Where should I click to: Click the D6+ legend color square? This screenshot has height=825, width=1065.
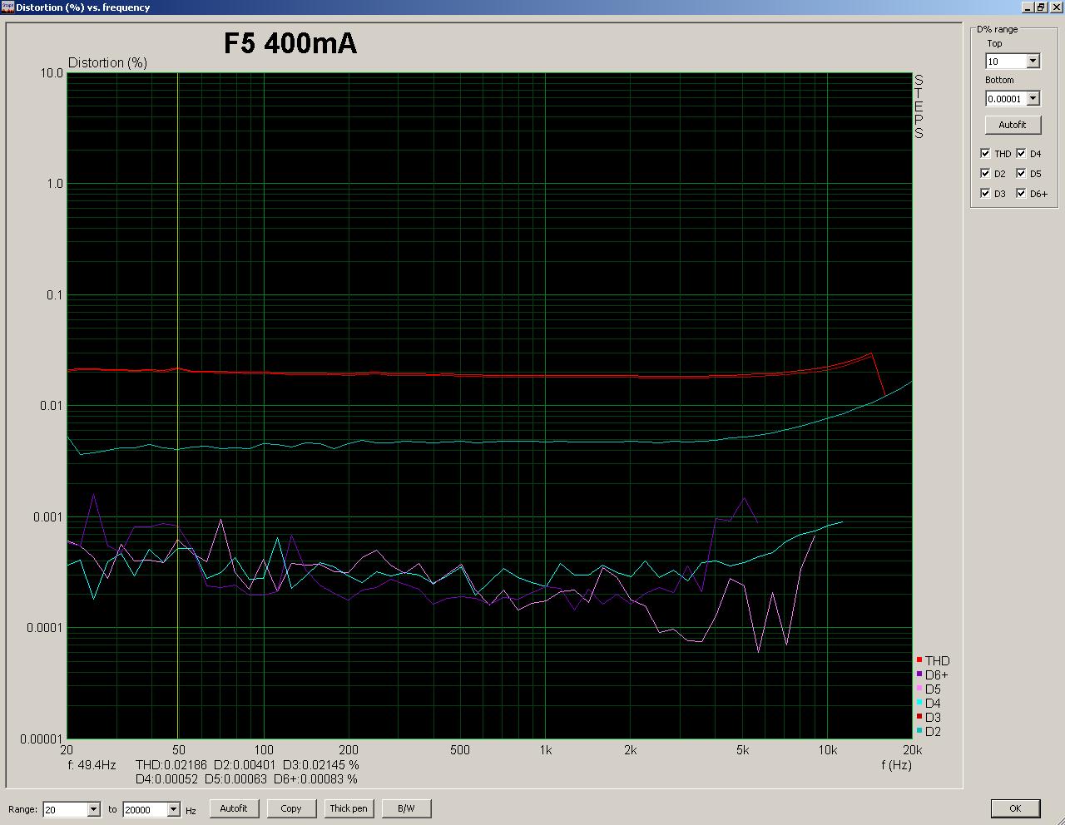(919, 674)
